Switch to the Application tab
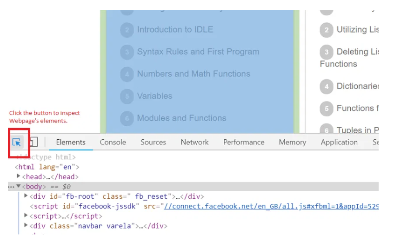This screenshot has width=394, height=240. (x=339, y=142)
